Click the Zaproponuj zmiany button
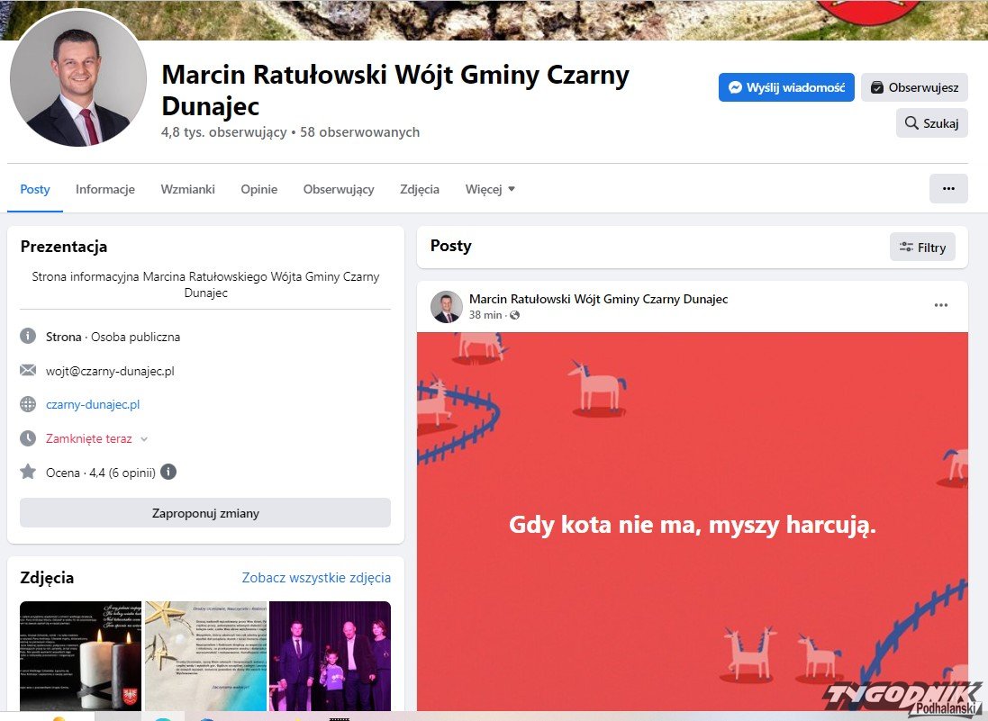This screenshot has width=988, height=721. [205, 513]
